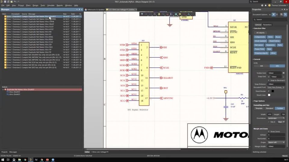
Task: Open filter dropdown arrow in Properties
Action: coord(277,14)
